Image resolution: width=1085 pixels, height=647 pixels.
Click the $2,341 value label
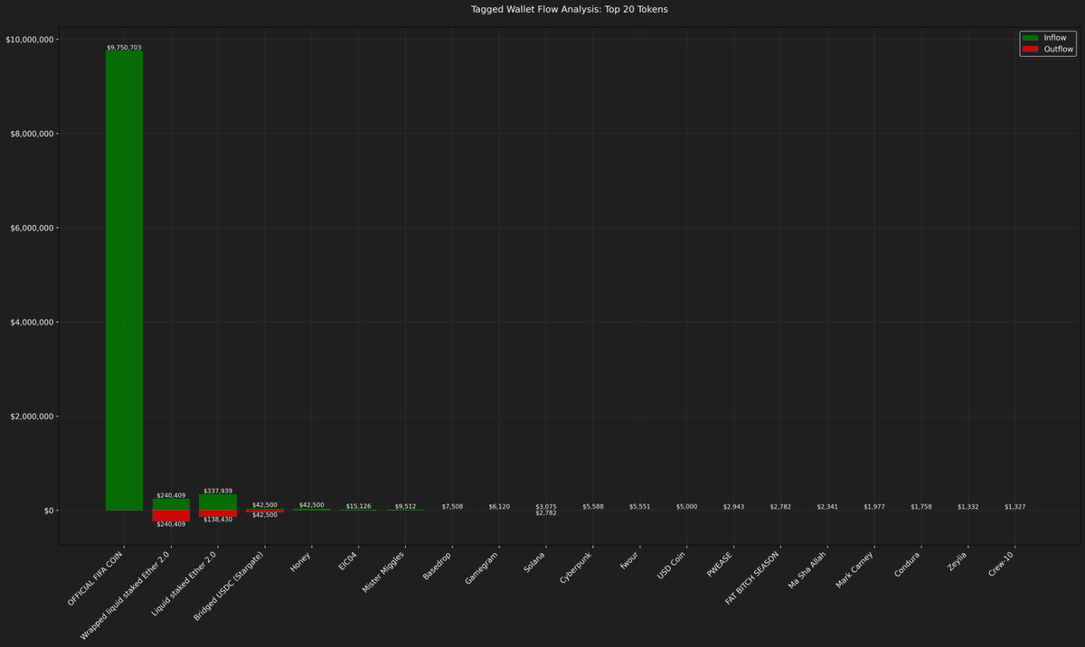[x=828, y=506]
